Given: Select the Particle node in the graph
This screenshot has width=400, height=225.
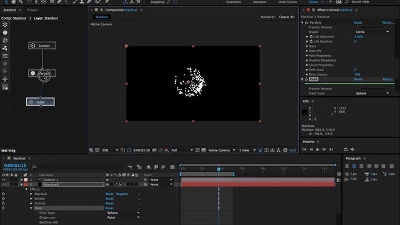Looking at the screenshot, I should coord(42,74).
